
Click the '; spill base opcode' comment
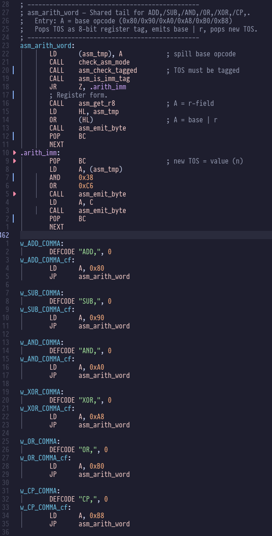coord(201,54)
